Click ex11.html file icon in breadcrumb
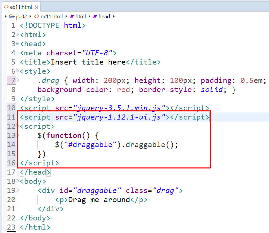 pyautogui.click(x=37, y=16)
